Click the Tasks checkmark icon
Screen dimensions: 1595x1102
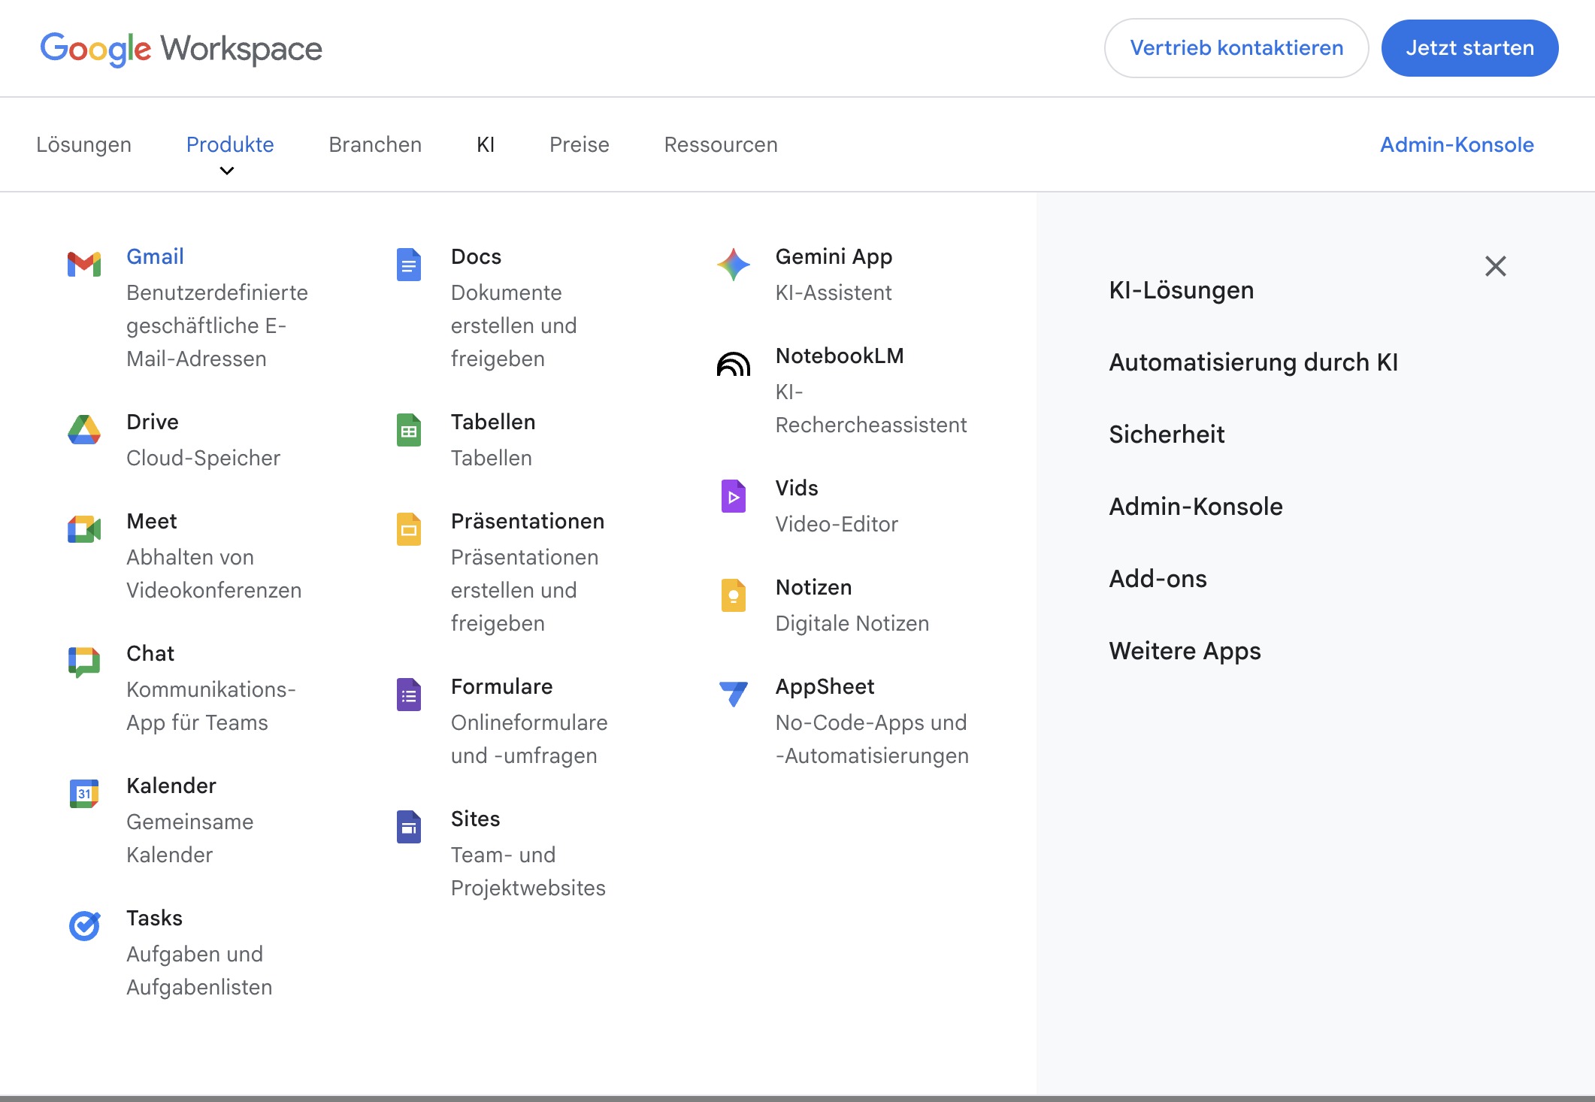pyautogui.click(x=84, y=926)
